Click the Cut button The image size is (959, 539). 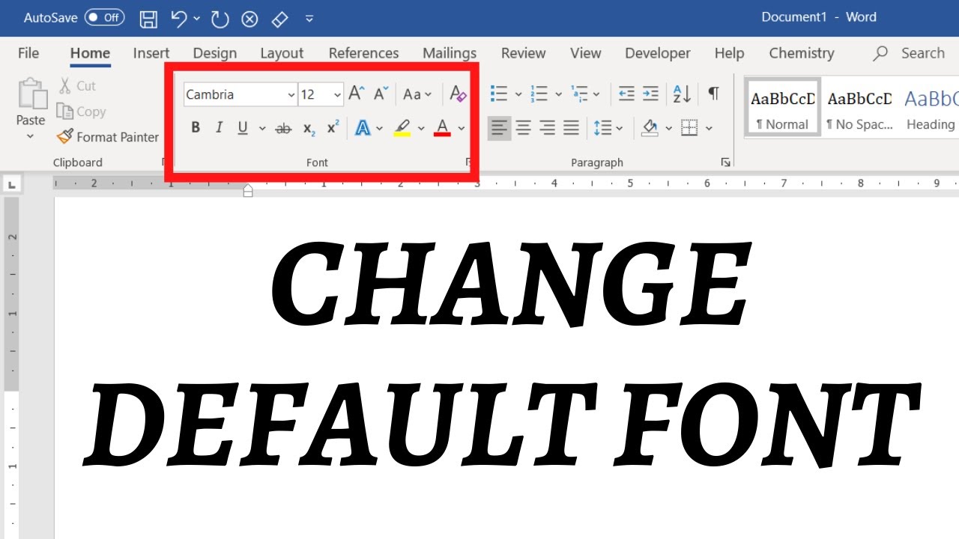tap(77, 85)
